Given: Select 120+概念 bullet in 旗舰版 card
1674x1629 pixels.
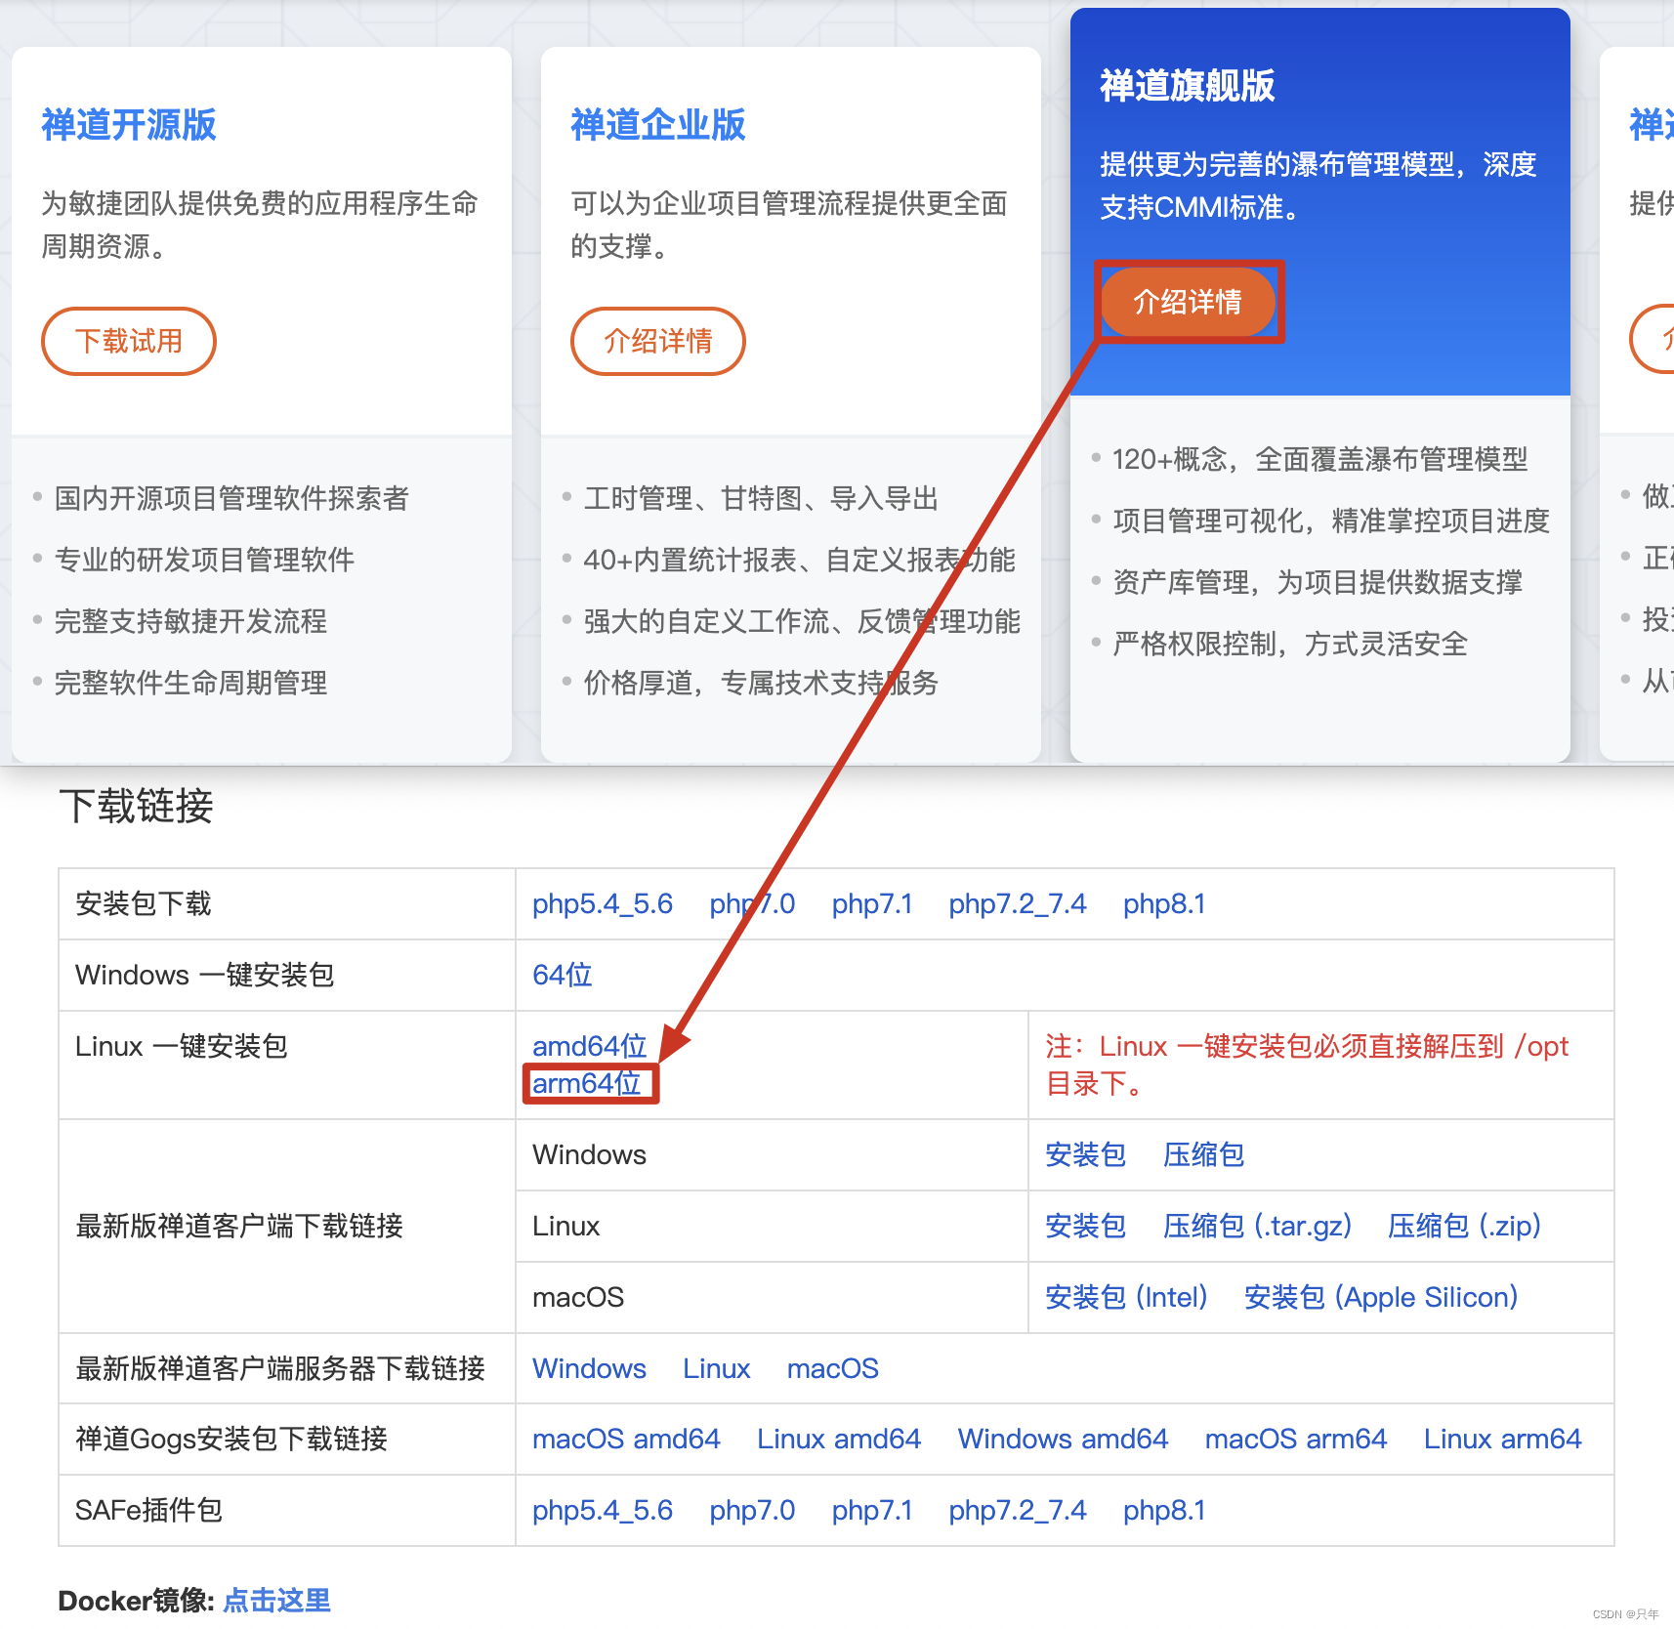Looking at the screenshot, I should [1320, 459].
